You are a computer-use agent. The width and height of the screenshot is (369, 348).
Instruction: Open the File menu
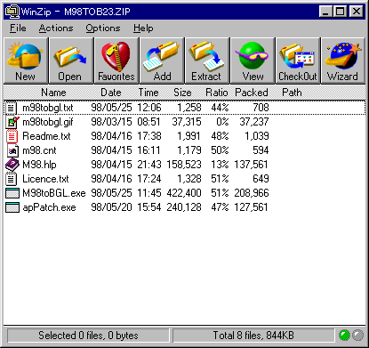coord(18,28)
